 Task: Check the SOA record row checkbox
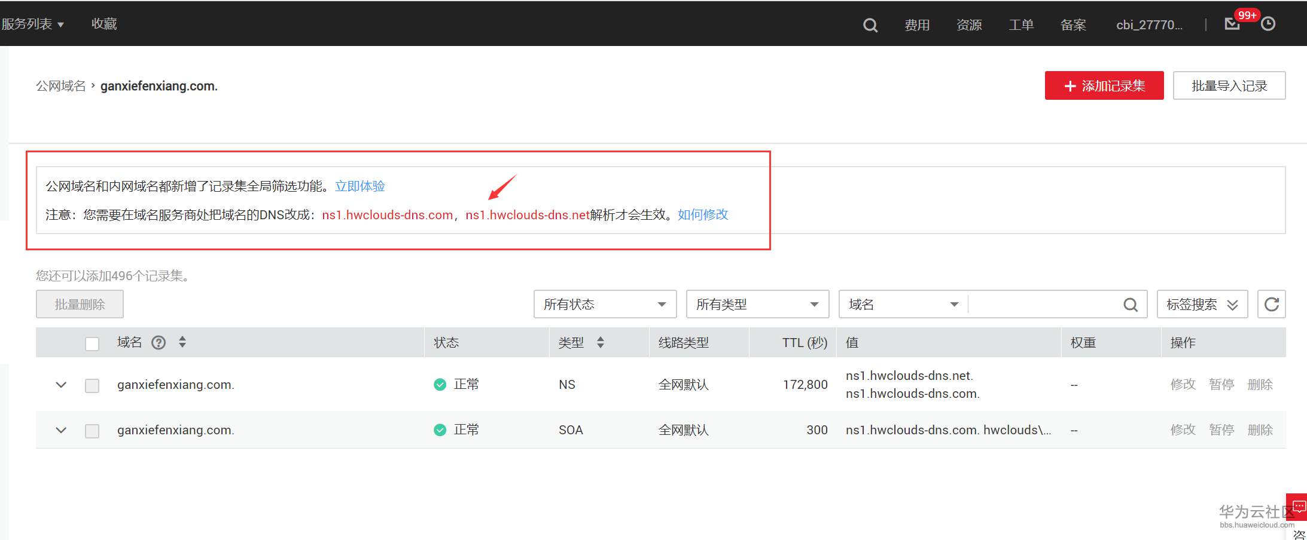(92, 431)
